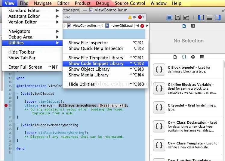225x161 pixels.
Task: Click C typedef snippet icon
Action: click(x=159, y=107)
